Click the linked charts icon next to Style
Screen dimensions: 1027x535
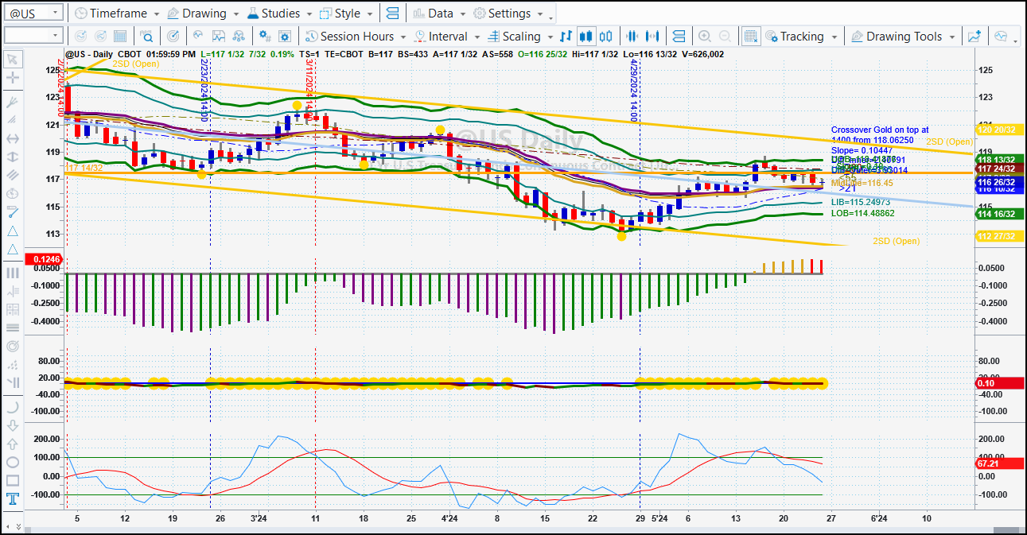tap(392, 14)
